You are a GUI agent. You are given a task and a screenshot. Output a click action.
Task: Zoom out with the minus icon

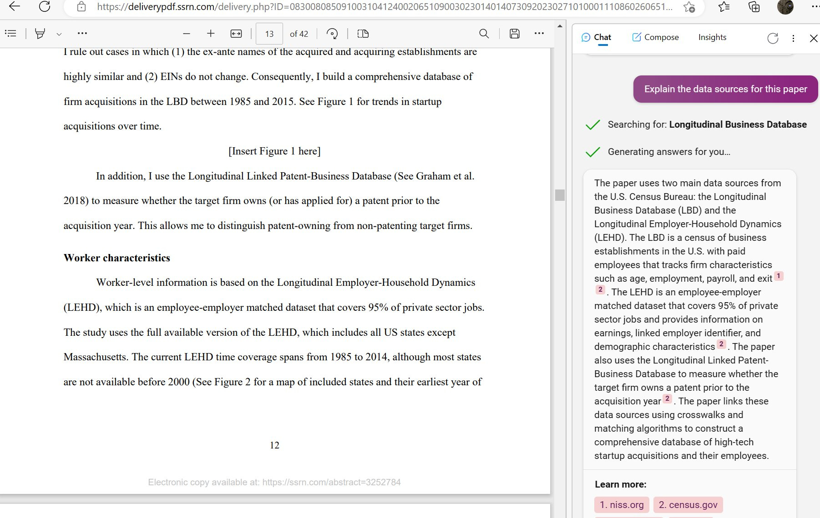[186, 34]
